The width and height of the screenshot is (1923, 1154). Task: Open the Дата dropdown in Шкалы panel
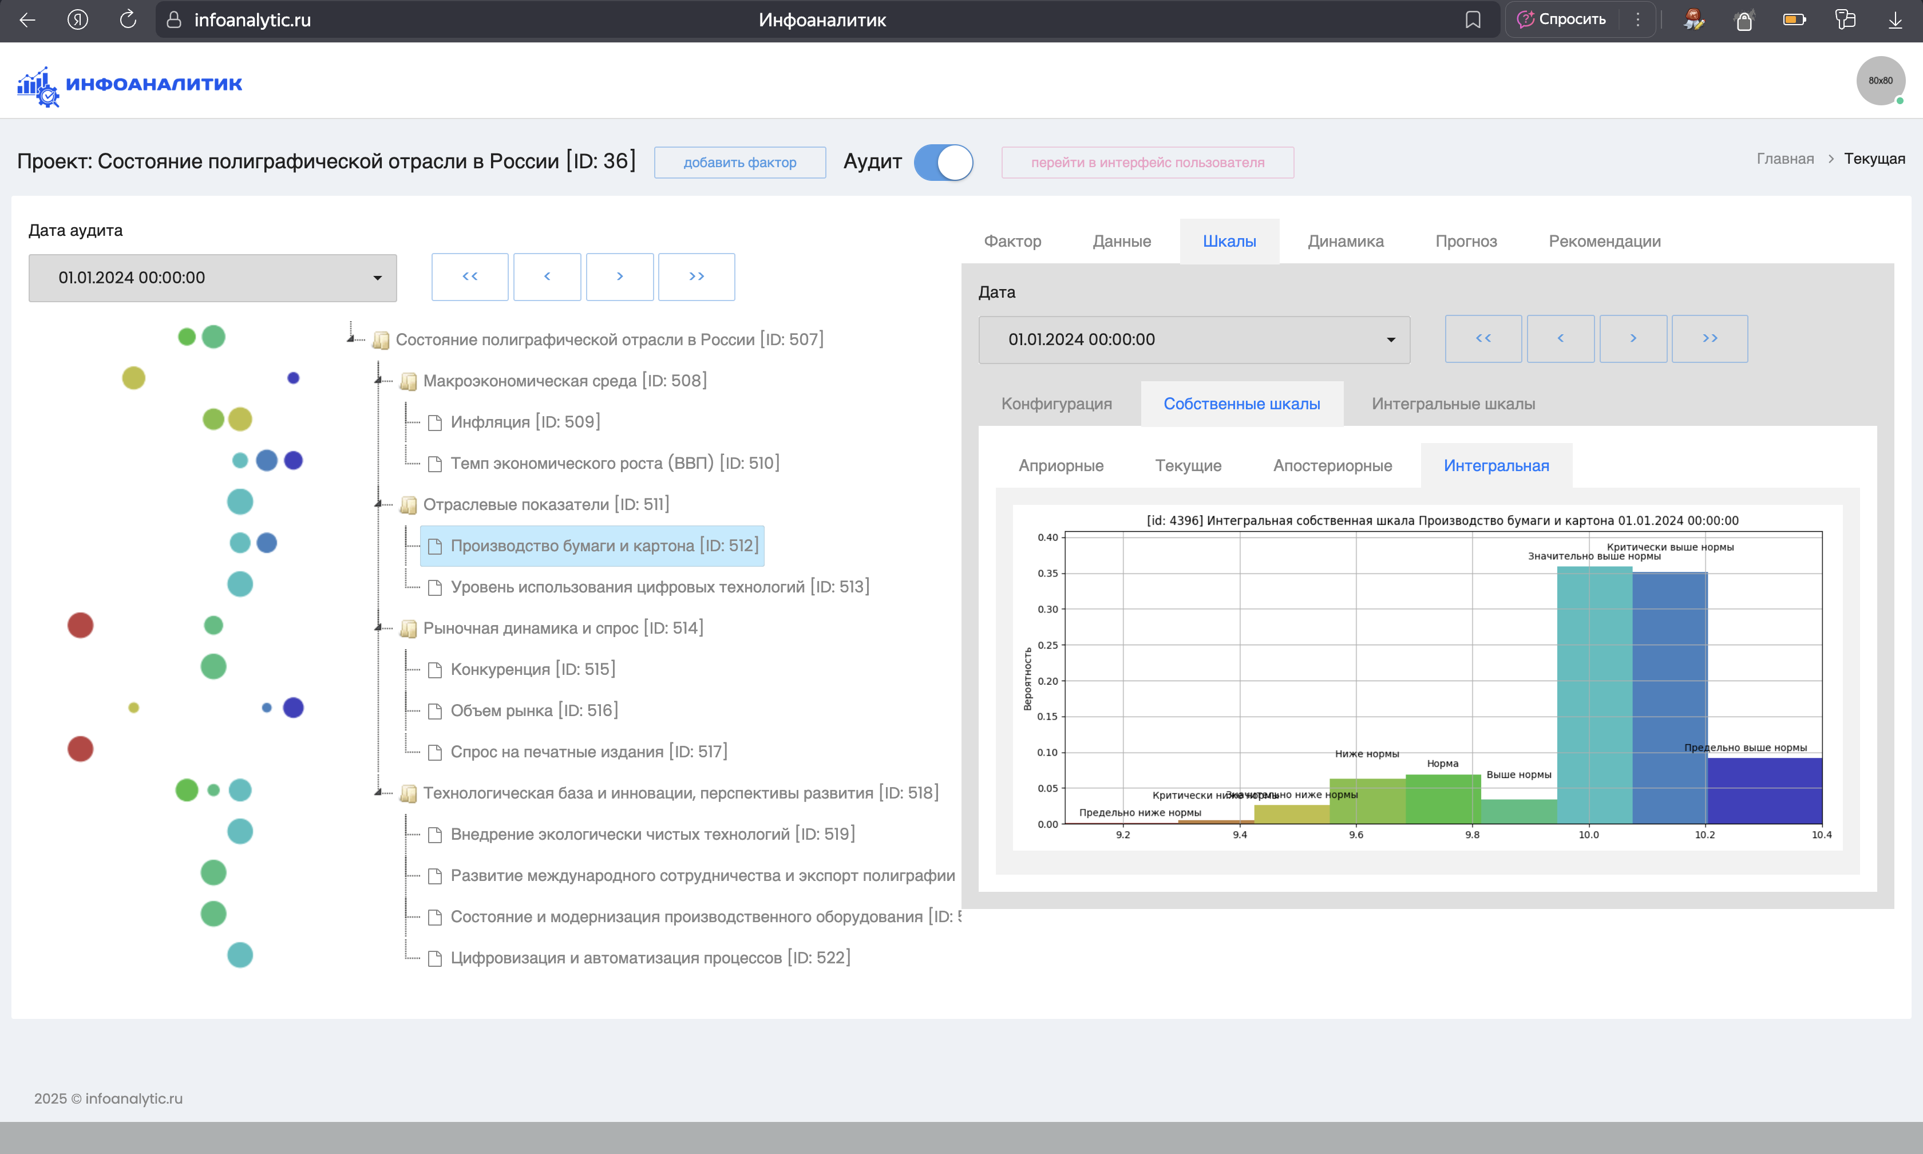click(1193, 340)
